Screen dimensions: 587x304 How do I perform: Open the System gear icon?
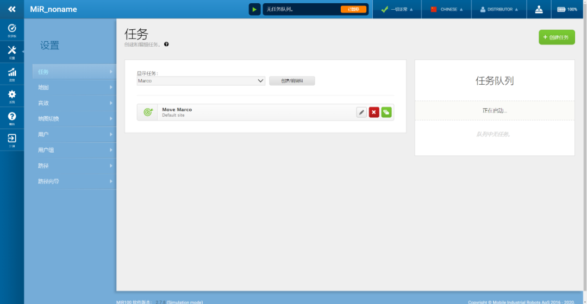pos(11,96)
